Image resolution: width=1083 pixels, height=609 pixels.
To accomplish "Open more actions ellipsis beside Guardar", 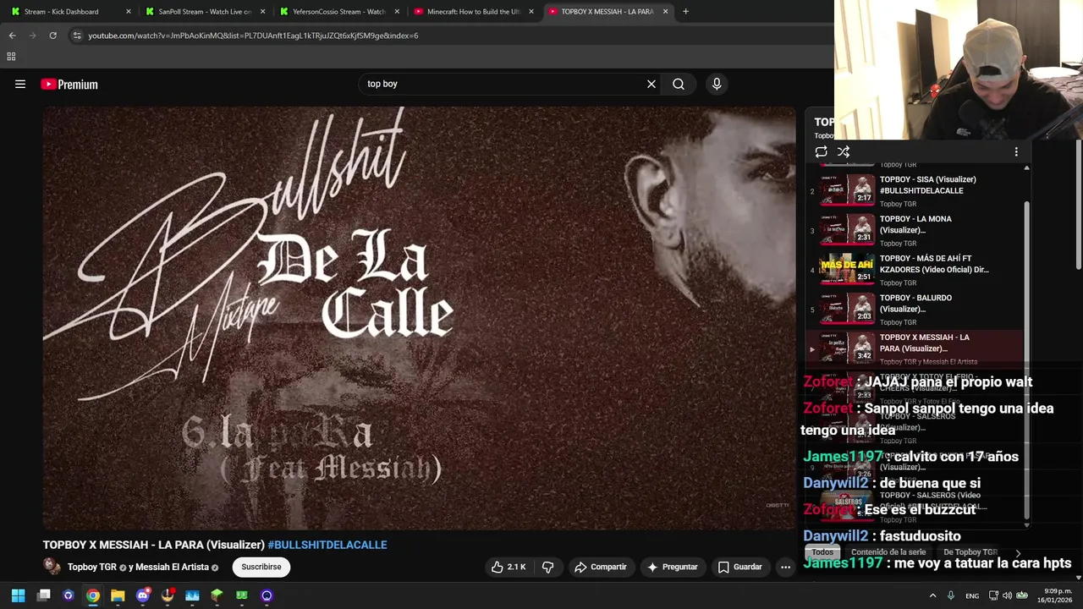I will coord(785,567).
